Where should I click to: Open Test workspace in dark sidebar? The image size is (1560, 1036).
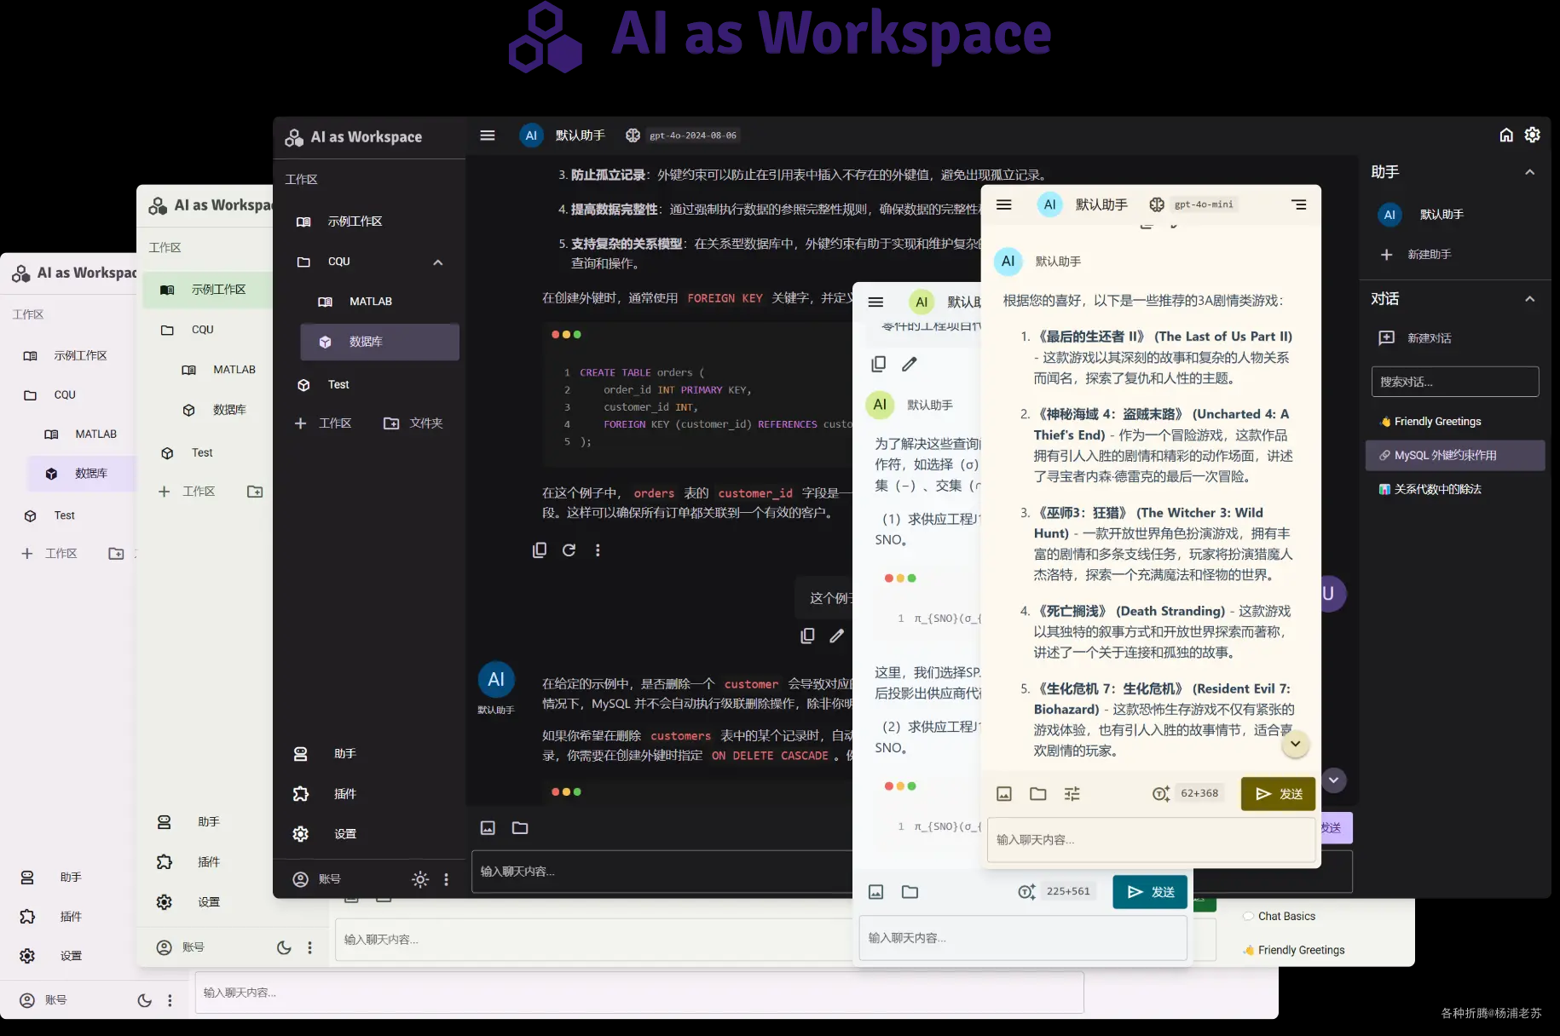coord(370,385)
